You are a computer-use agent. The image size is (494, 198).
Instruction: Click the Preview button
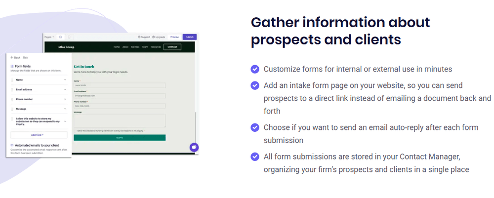[x=174, y=37]
